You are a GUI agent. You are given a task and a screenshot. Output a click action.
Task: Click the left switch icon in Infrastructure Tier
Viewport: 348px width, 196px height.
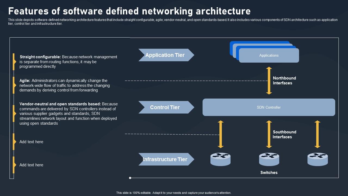click(x=220, y=159)
